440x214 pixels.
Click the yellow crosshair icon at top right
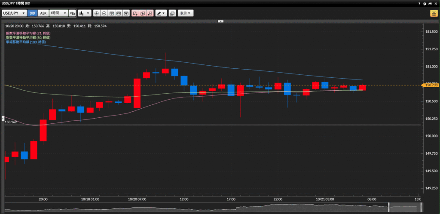pos(433,13)
